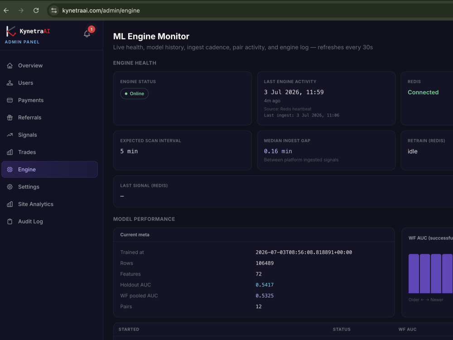
Task: Click the Pairs value 12
Action: [259, 306]
